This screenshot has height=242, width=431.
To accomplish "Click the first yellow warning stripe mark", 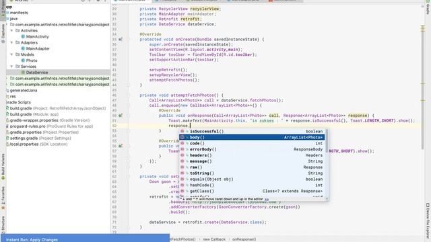I will 423,27.
